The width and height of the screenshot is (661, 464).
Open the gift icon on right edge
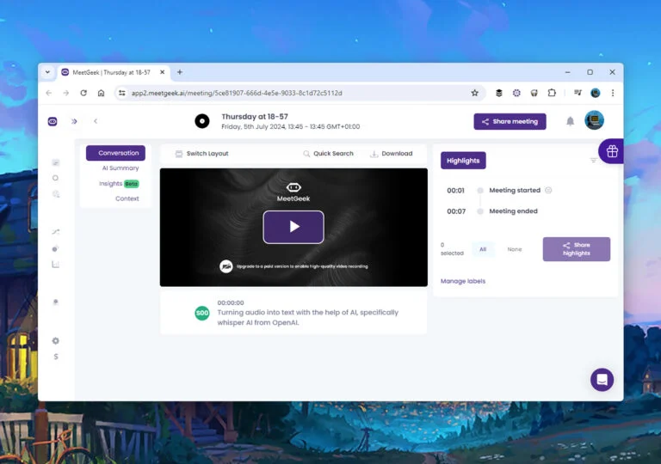[612, 151]
